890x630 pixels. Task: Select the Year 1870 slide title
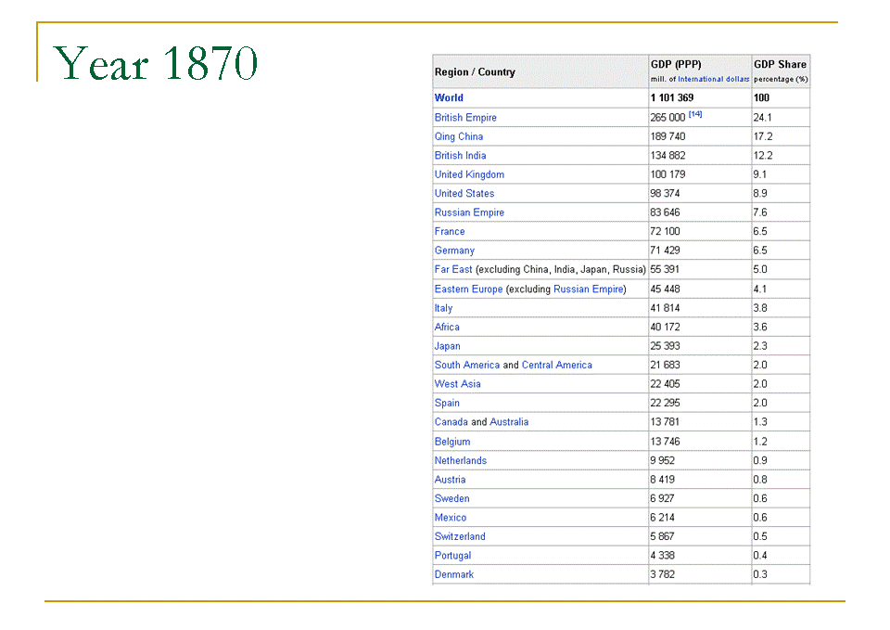pos(156,63)
